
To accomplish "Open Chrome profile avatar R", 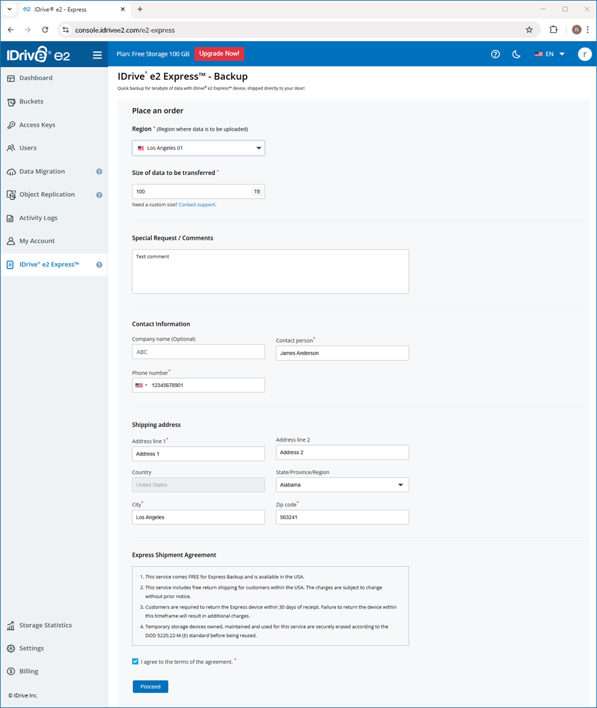I will coord(576,30).
